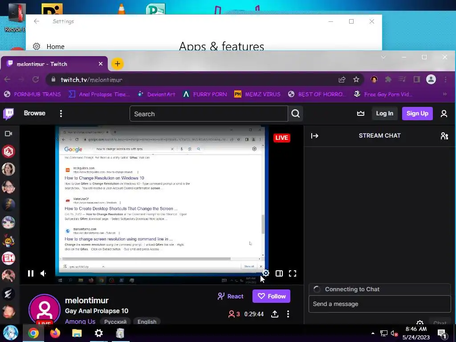The image size is (456, 342).
Task: Open the melontimur channel name link
Action: [x=87, y=300]
